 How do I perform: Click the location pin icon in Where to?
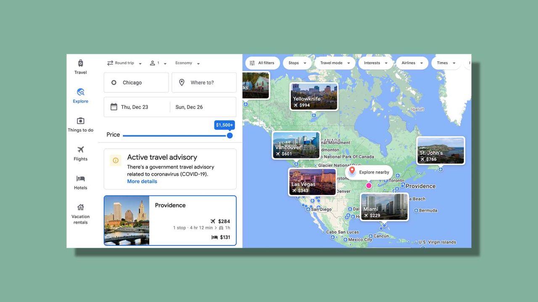(182, 83)
